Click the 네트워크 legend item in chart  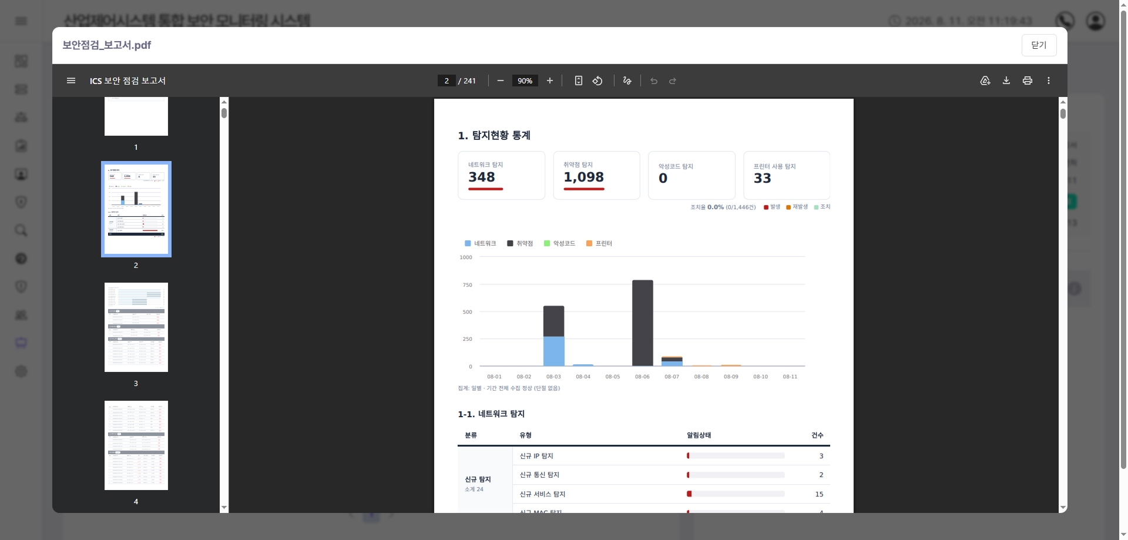pyautogui.click(x=481, y=243)
